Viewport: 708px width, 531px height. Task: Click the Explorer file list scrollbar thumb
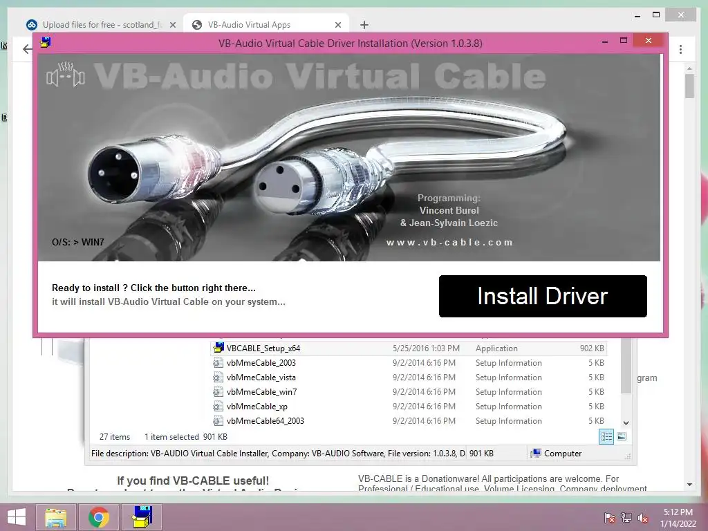pyautogui.click(x=626, y=366)
